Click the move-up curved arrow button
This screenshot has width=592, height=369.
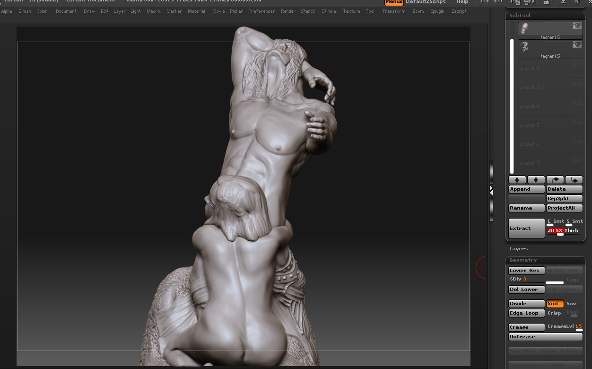click(555, 180)
